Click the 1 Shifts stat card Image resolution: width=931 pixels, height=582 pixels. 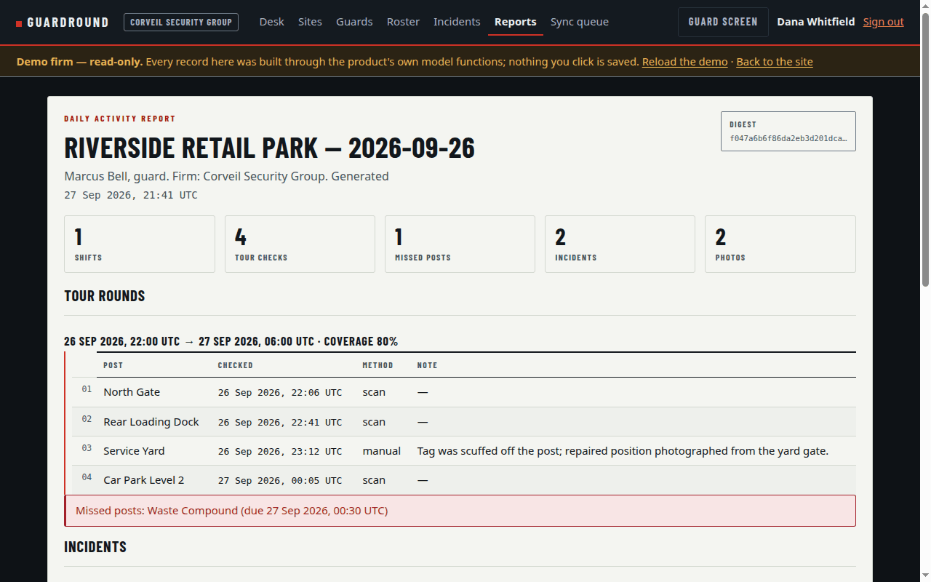point(140,244)
